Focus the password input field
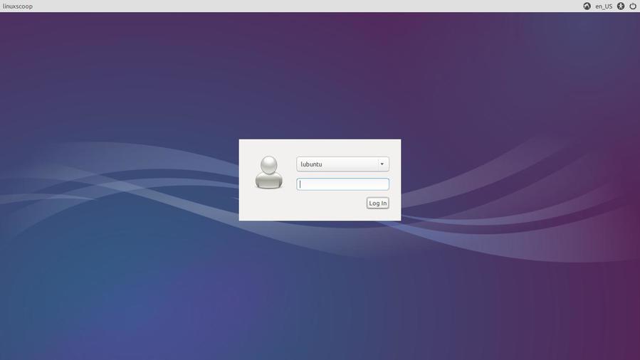Image resolution: width=640 pixels, height=360 pixels. (342, 184)
